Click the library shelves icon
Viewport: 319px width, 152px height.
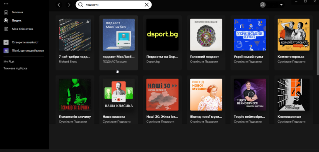(6, 29)
